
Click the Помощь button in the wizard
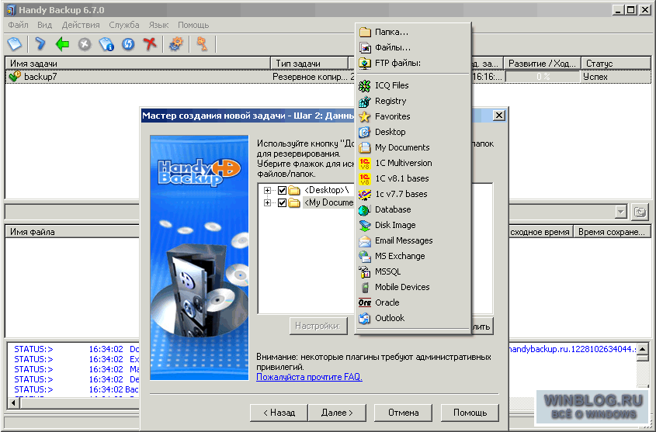pos(470,413)
